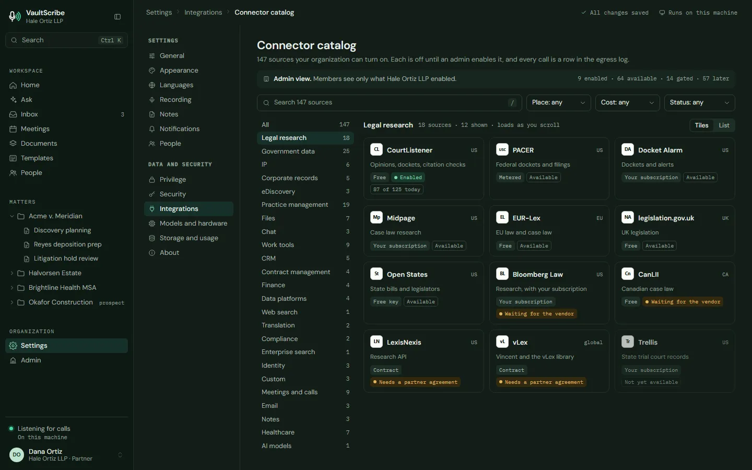Screen dimensions: 752x470
Task: Select the Healthcare category
Action: click(305, 432)
